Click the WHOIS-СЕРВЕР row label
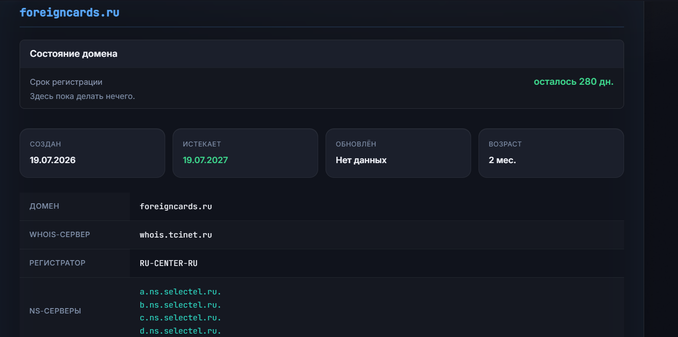The width and height of the screenshot is (678, 337). [x=60, y=235]
